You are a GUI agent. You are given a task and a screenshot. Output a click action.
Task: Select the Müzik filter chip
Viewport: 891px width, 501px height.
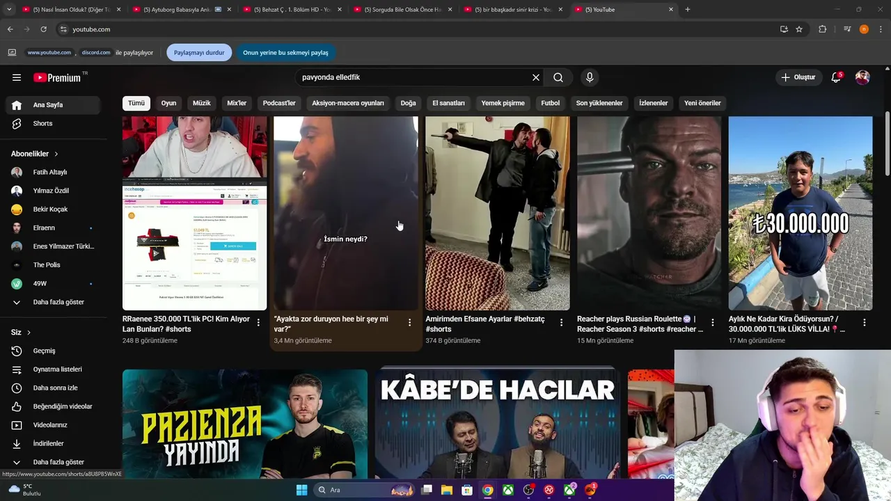(x=202, y=103)
